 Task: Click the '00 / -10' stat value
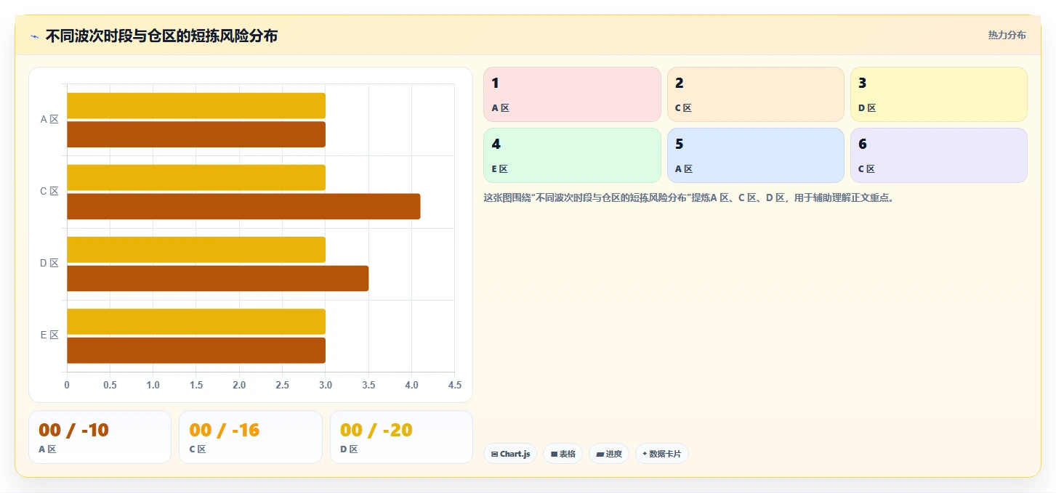click(x=73, y=431)
